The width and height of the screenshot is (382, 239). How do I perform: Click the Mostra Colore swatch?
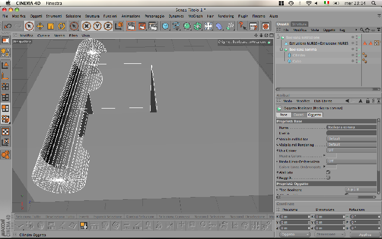click(331, 156)
